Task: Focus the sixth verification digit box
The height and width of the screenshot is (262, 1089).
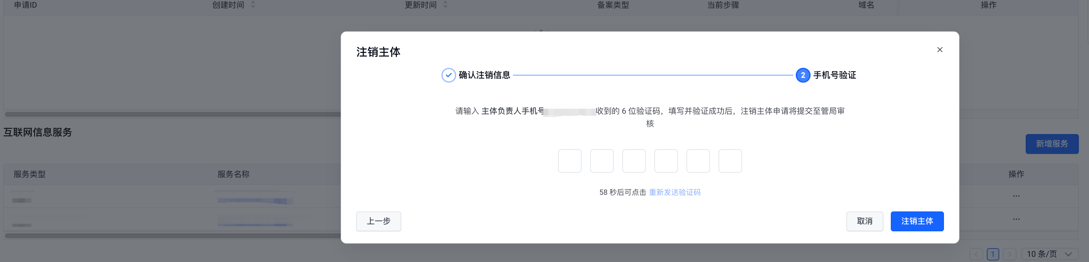Action: point(730,161)
